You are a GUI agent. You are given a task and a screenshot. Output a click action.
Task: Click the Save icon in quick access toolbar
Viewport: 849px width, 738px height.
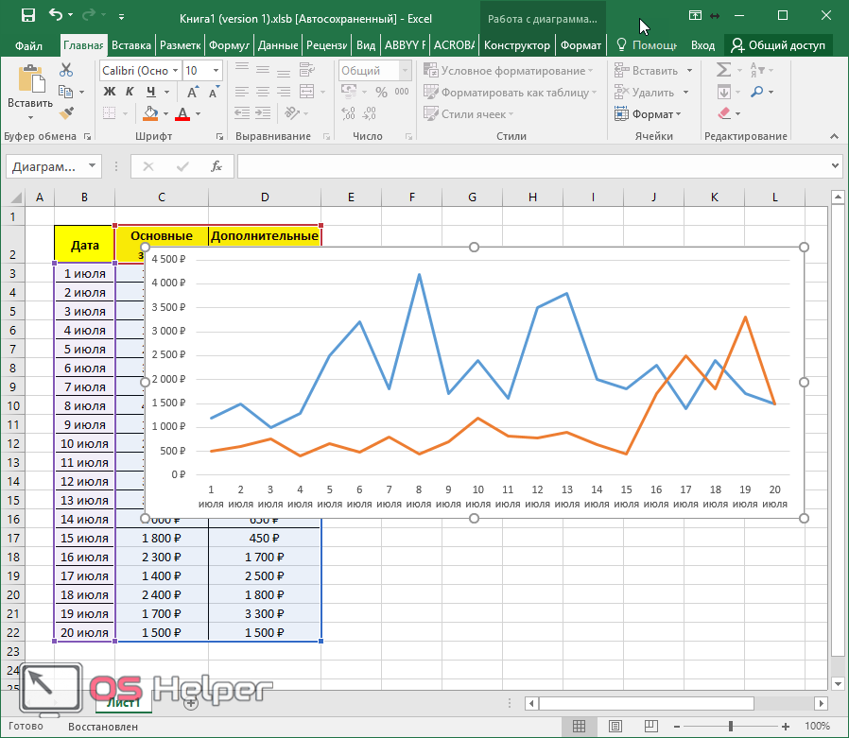coord(27,16)
